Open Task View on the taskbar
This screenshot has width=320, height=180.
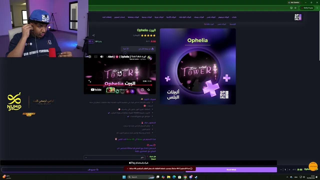158,177
